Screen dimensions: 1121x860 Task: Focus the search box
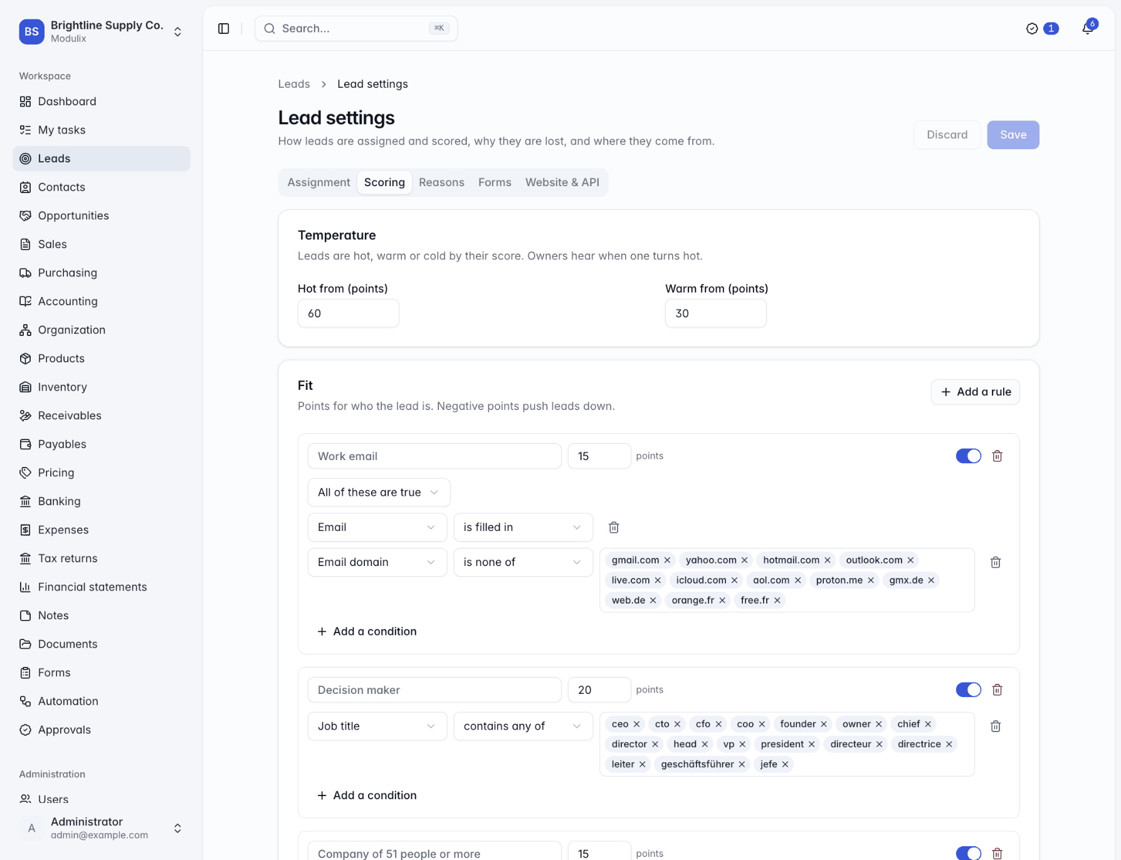pos(356,28)
